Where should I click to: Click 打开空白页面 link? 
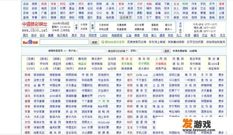tap(195, 42)
